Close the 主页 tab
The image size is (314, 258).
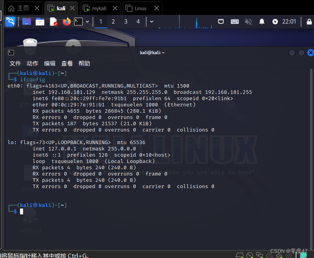pos(37,8)
